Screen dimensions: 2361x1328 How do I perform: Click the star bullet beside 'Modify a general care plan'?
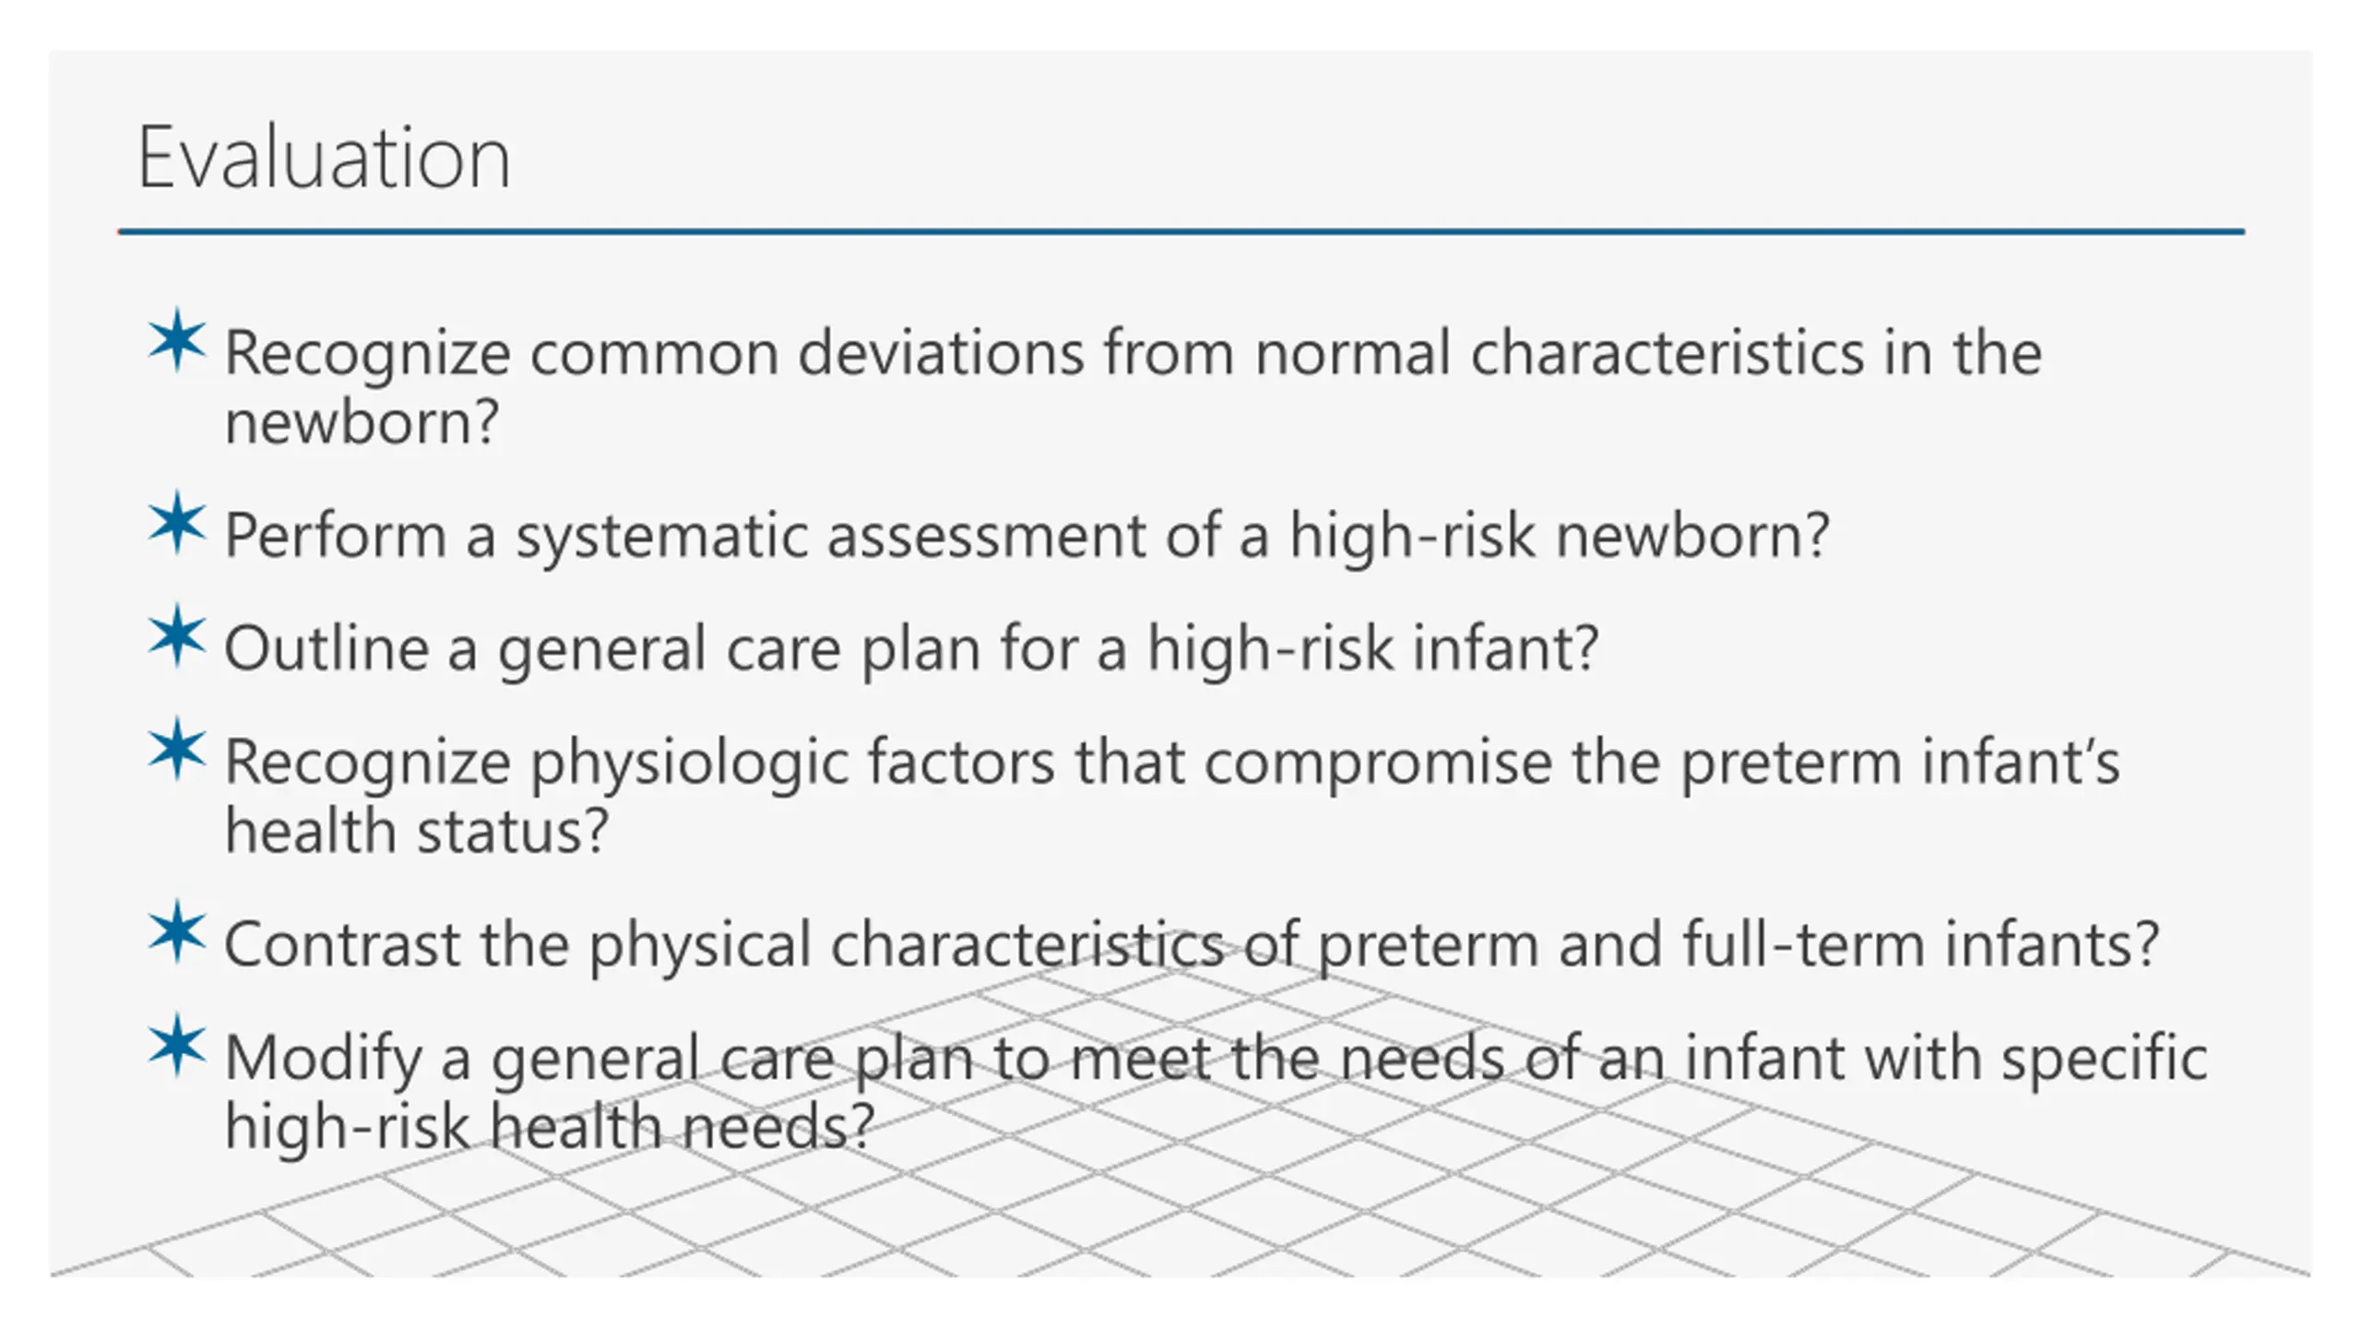[176, 1047]
